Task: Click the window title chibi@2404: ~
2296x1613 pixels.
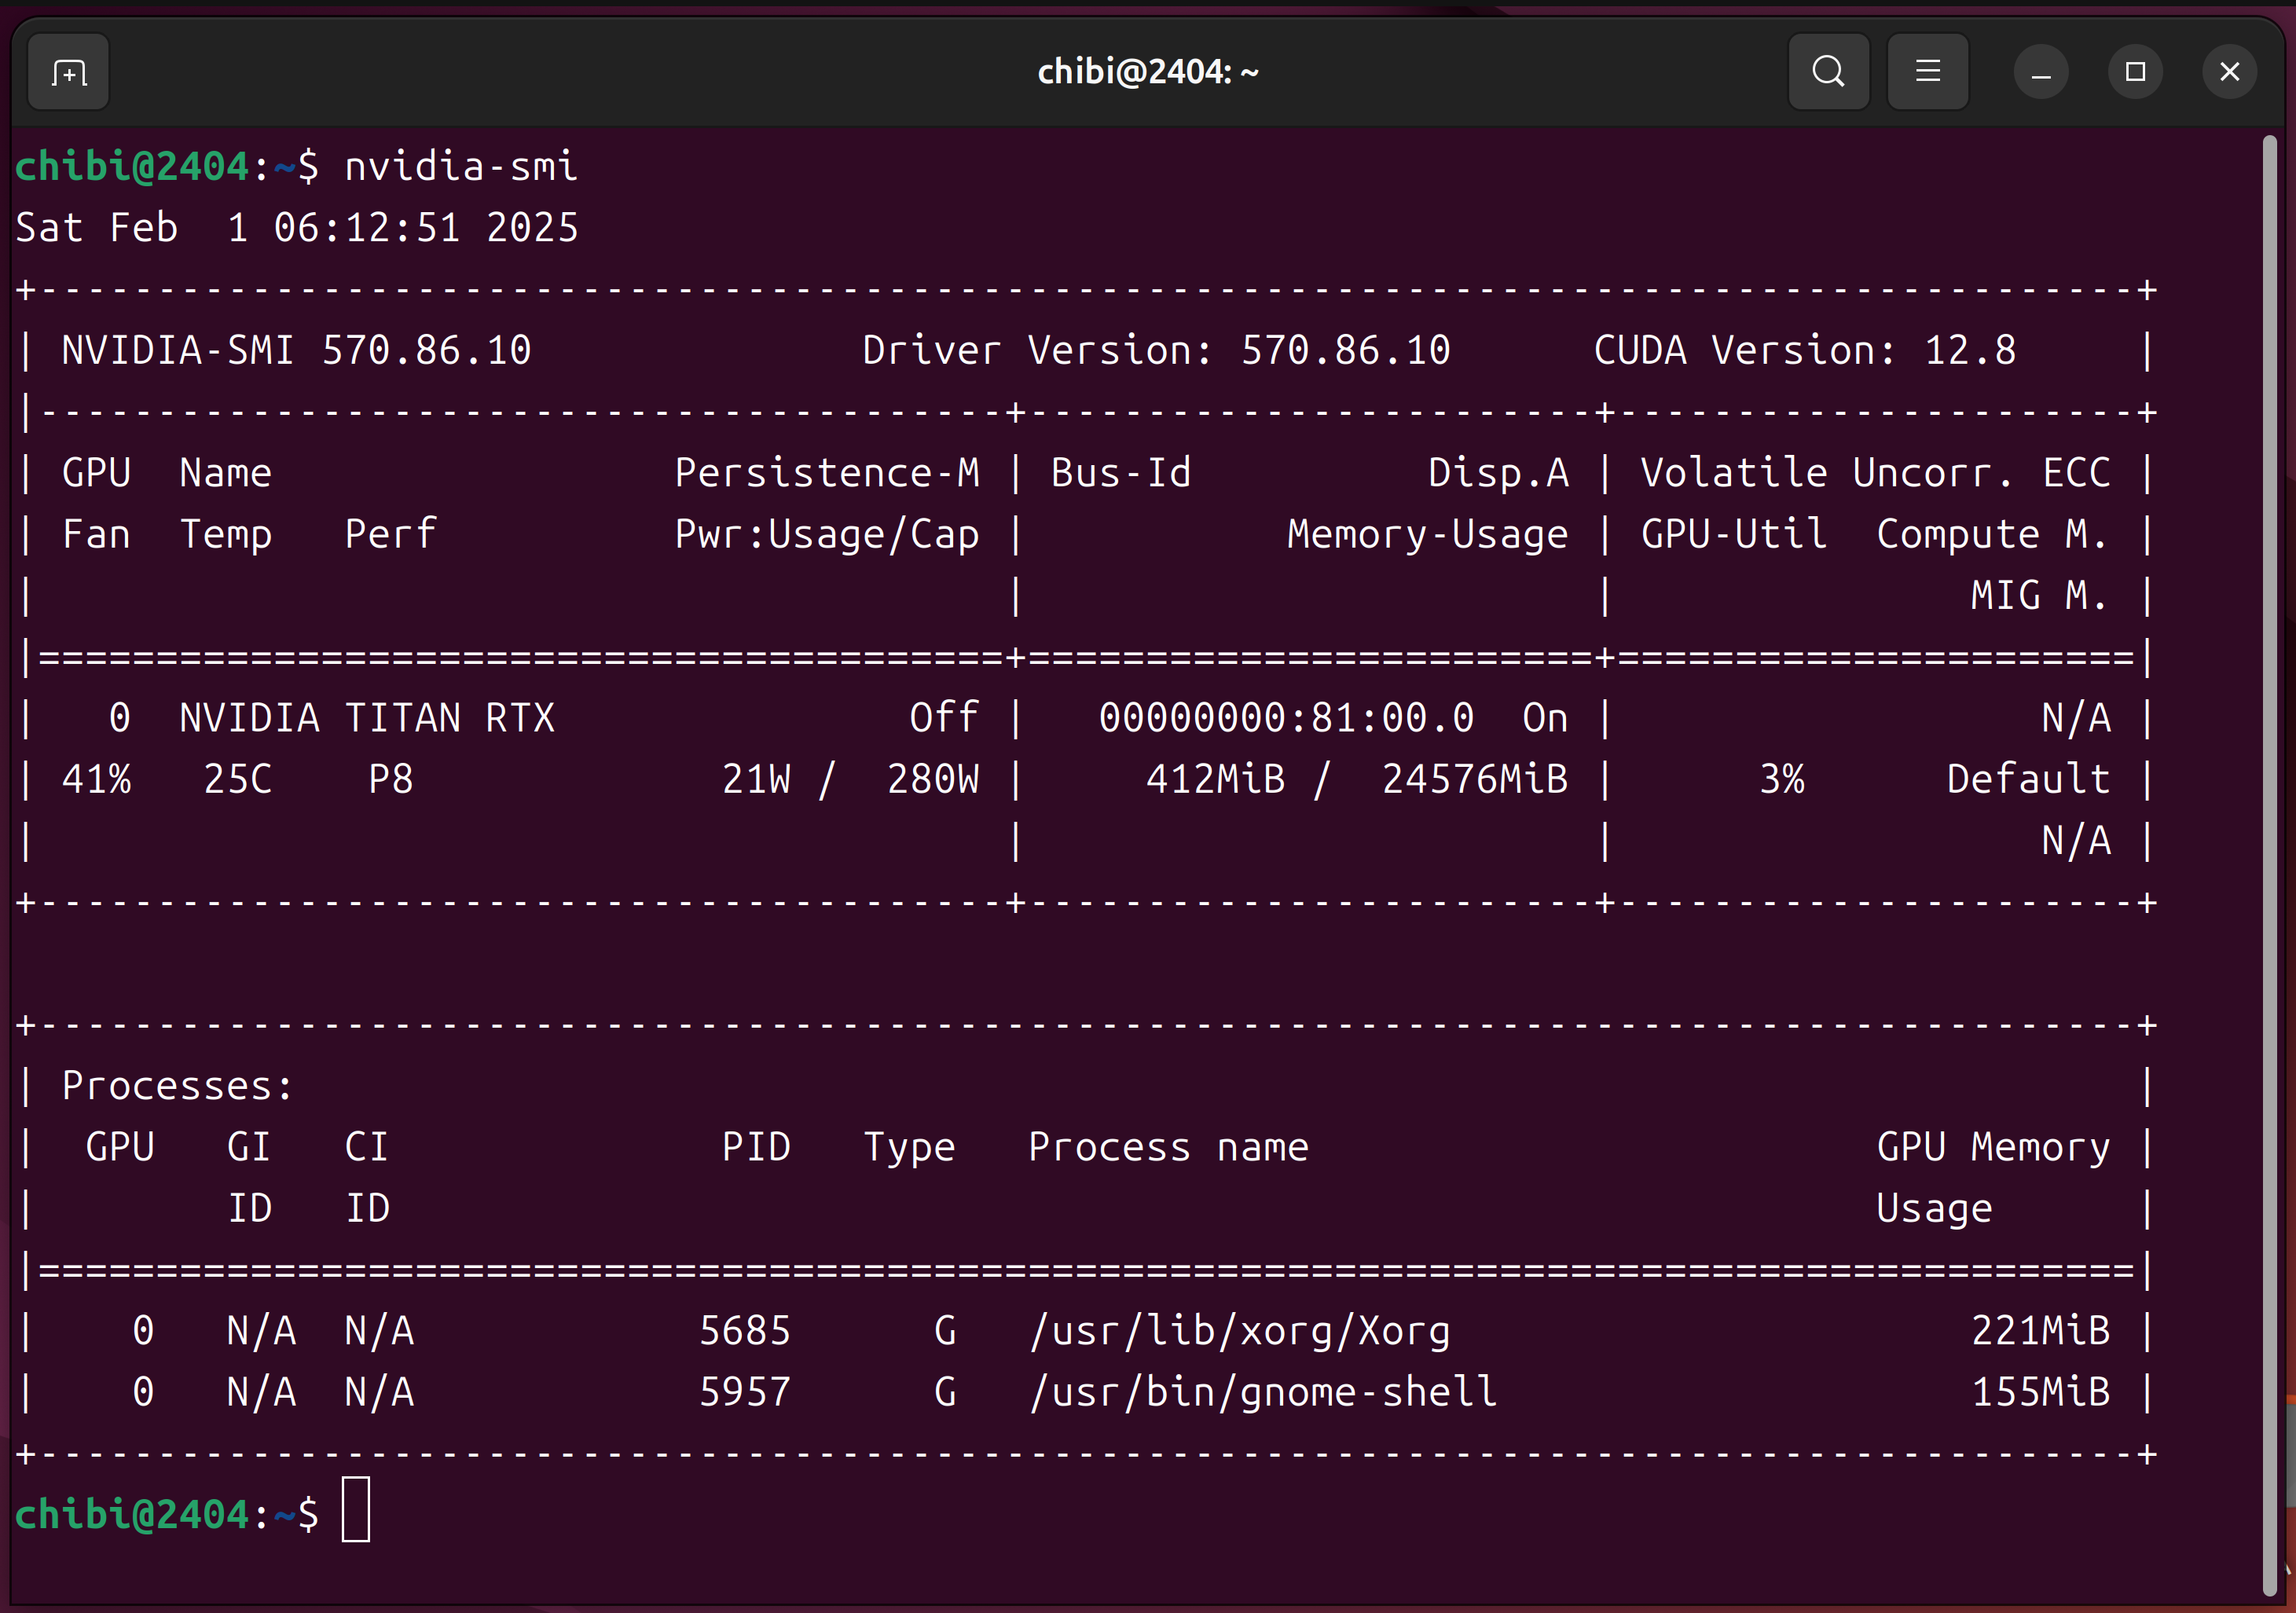Action: [x=1147, y=72]
